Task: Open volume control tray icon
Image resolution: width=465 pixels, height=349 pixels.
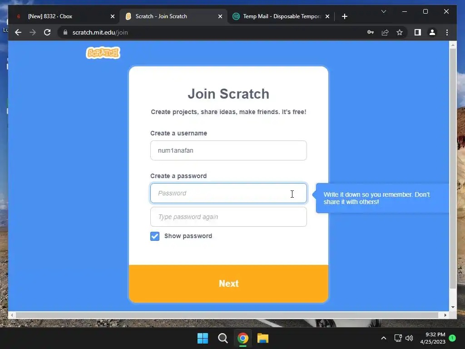Action: click(409, 338)
